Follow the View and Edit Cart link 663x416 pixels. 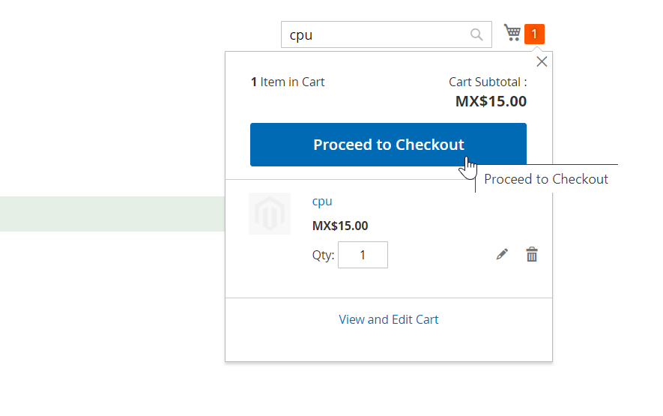[x=389, y=319]
